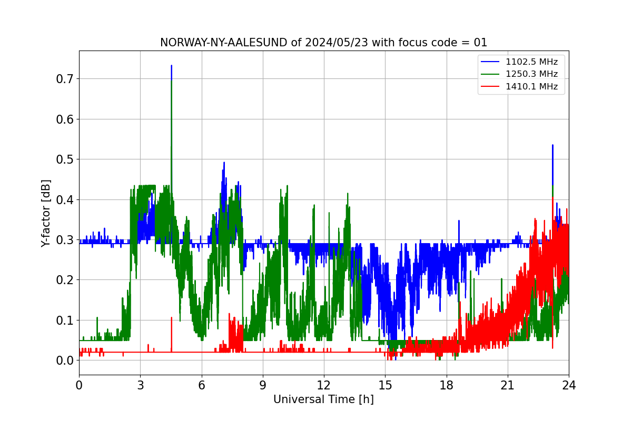Click the 0.1 y-axis tick label

coord(64,320)
